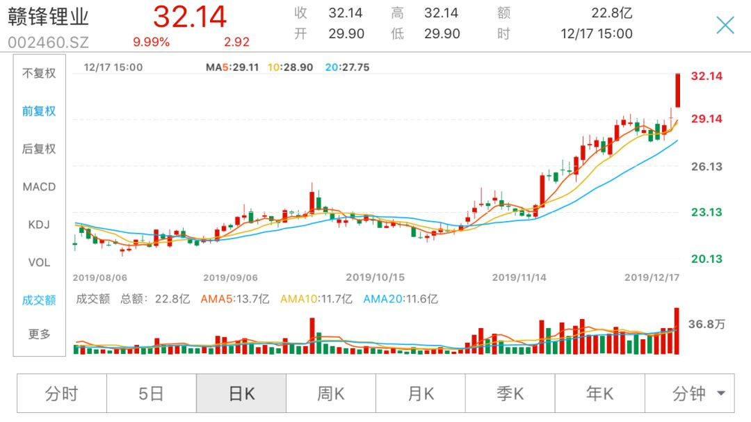Click the 总额: 22.8亿 volume summary

[155, 300]
